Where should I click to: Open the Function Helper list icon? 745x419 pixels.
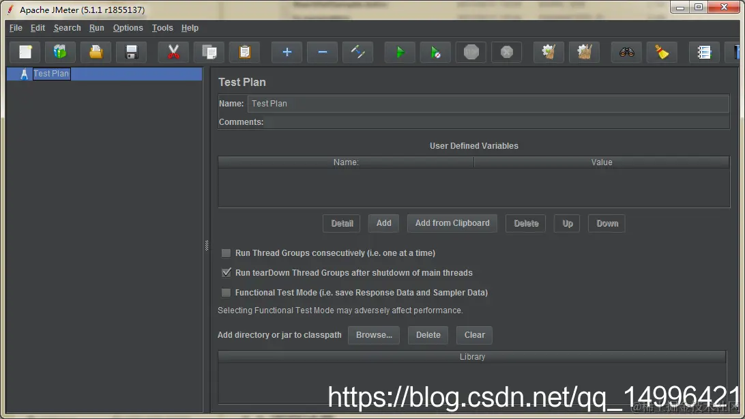[x=704, y=52]
